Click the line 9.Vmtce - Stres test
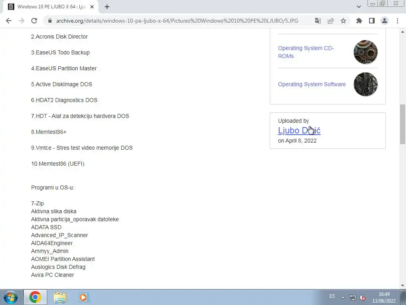Screen dimensions: 406x305 [82, 148]
